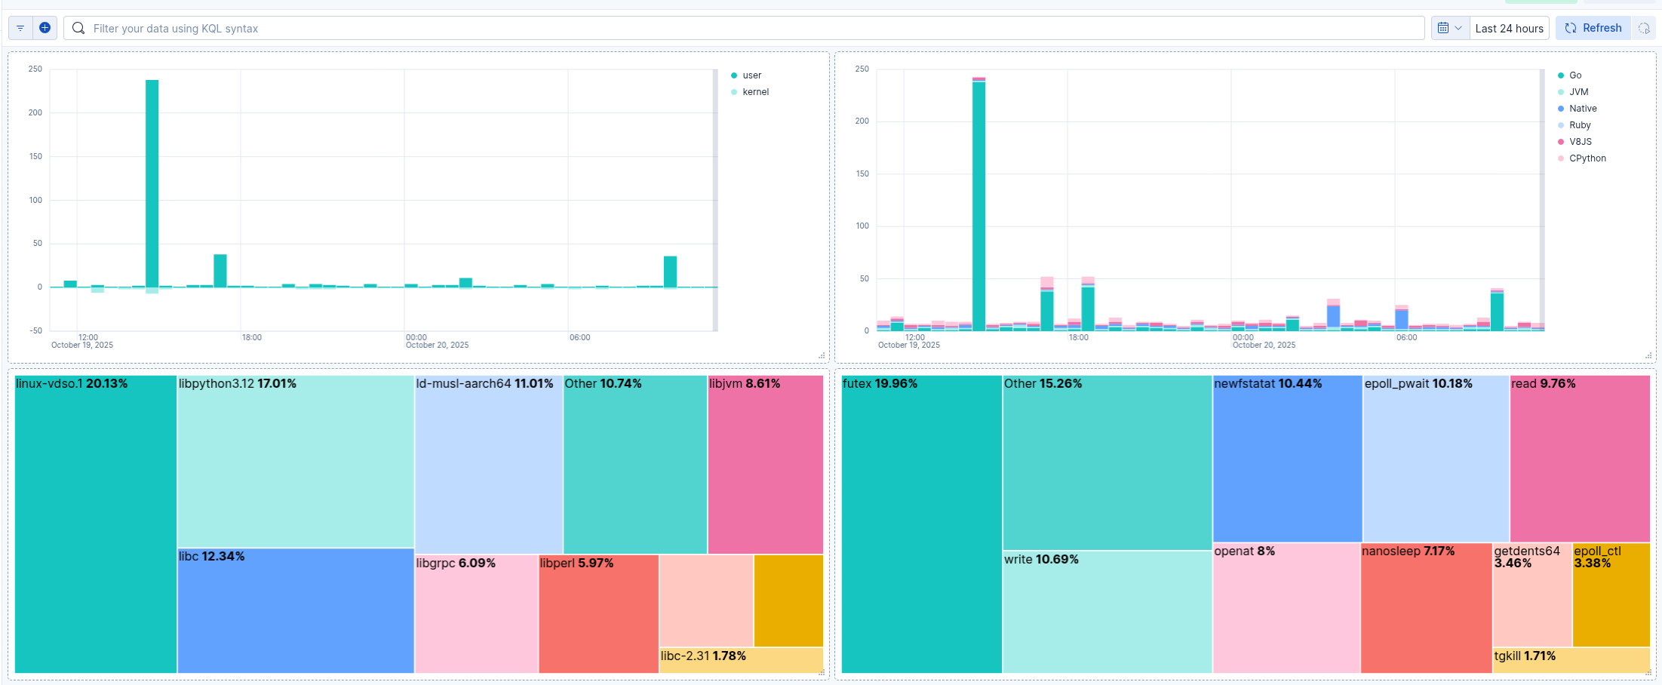Open the filter options menu icon
The width and height of the screenshot is (1662, 685).
pos(20,28)
